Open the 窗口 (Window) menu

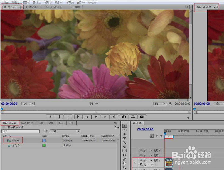coord(81,3)
